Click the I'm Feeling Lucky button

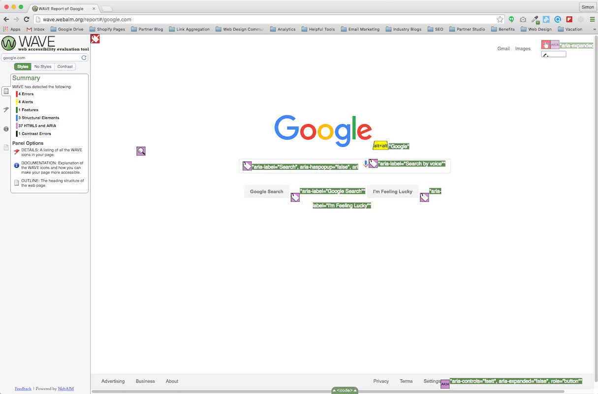pyautogui.click(x=392, y=191)
